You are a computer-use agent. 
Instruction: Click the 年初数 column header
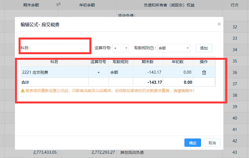pos(178,62)
